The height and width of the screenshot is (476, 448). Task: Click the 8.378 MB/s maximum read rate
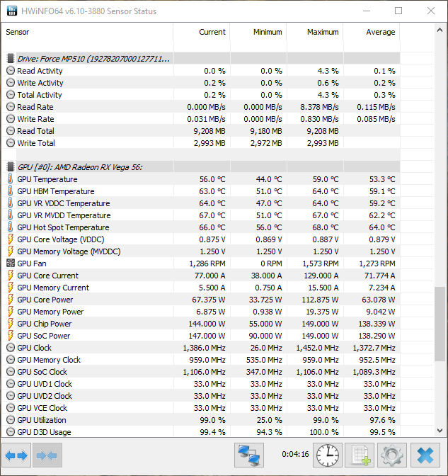tap(319, 107)
